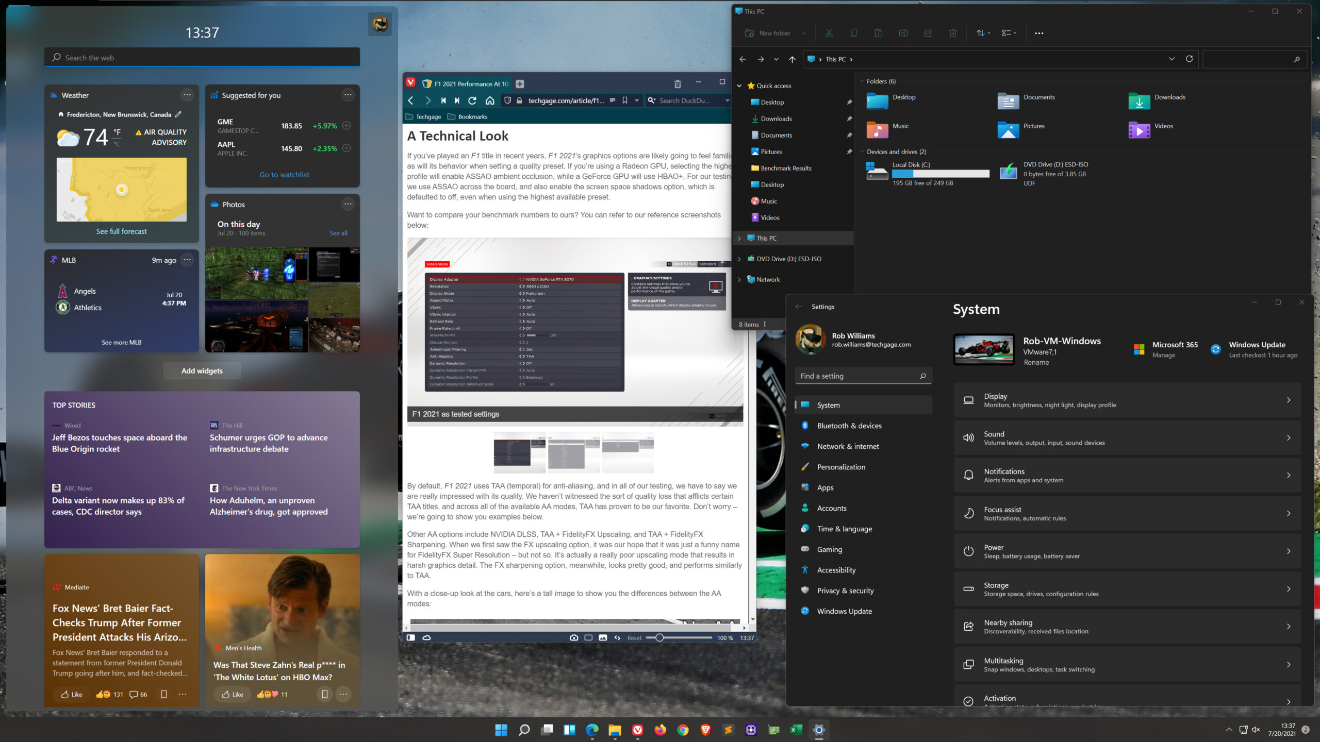Click Go to watchlist link

pyautogui.click(x=284, y=175)
